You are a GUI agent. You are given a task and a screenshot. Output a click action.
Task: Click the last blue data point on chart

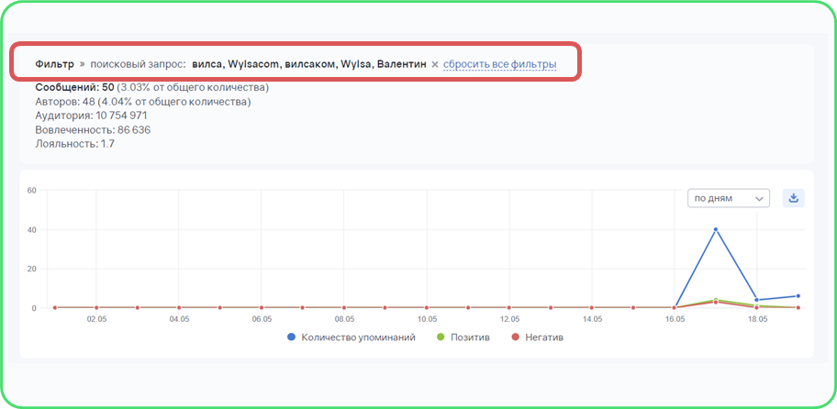[798, 296]
